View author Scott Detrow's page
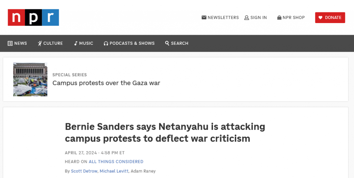This screenshot has height=178, width=354. (x=84, y=171)
